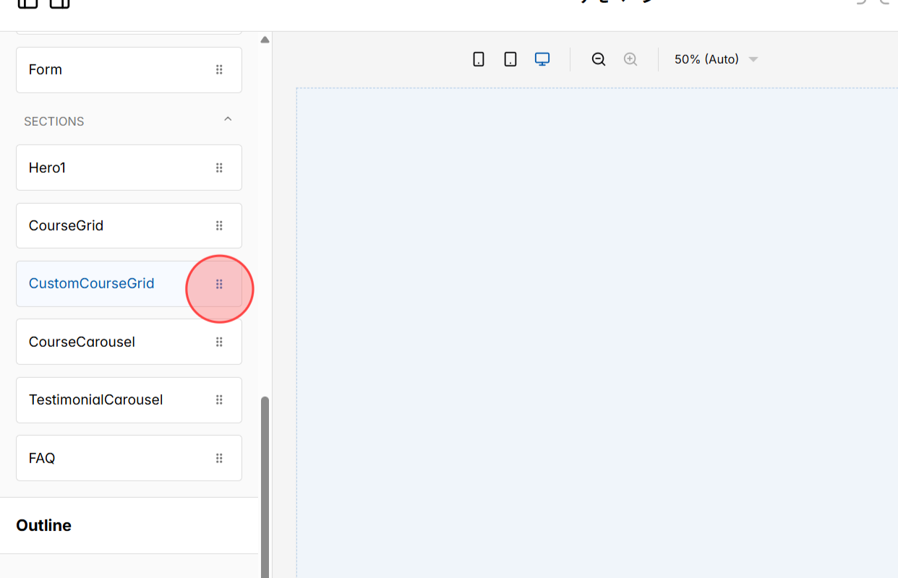Switch to tablet preview mode
The height and width of the screenshot is (578, 898).
coord(510,59)
